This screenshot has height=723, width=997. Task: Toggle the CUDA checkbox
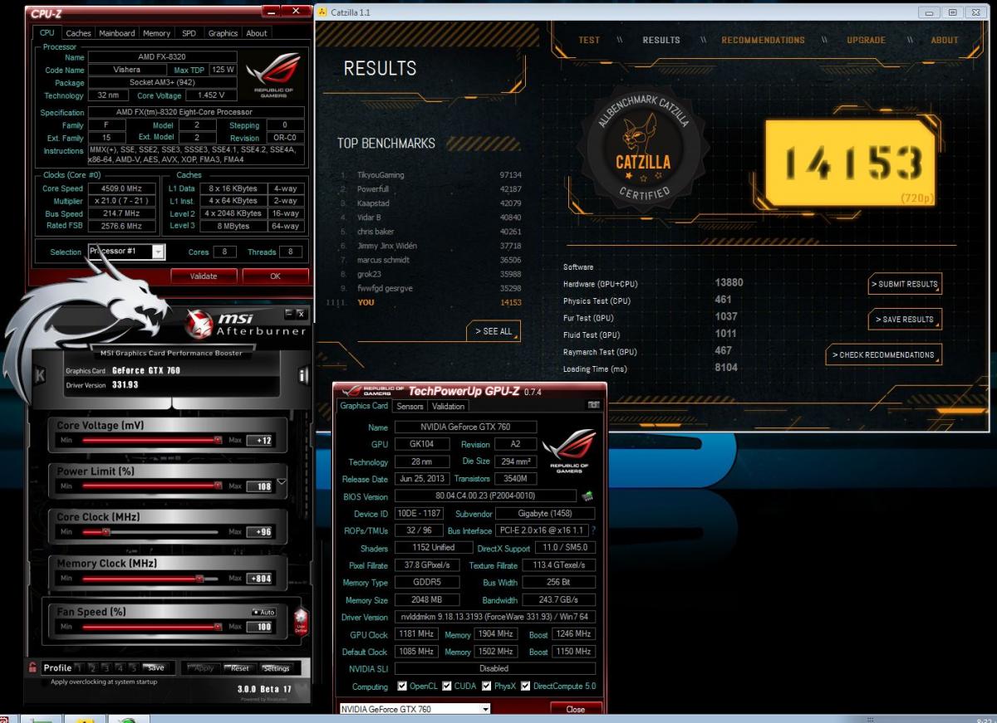(x=447, y=686)
